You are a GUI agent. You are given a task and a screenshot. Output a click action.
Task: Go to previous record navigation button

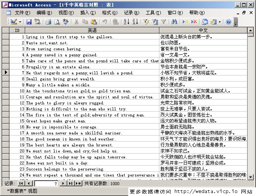click(x=29, y=184)
